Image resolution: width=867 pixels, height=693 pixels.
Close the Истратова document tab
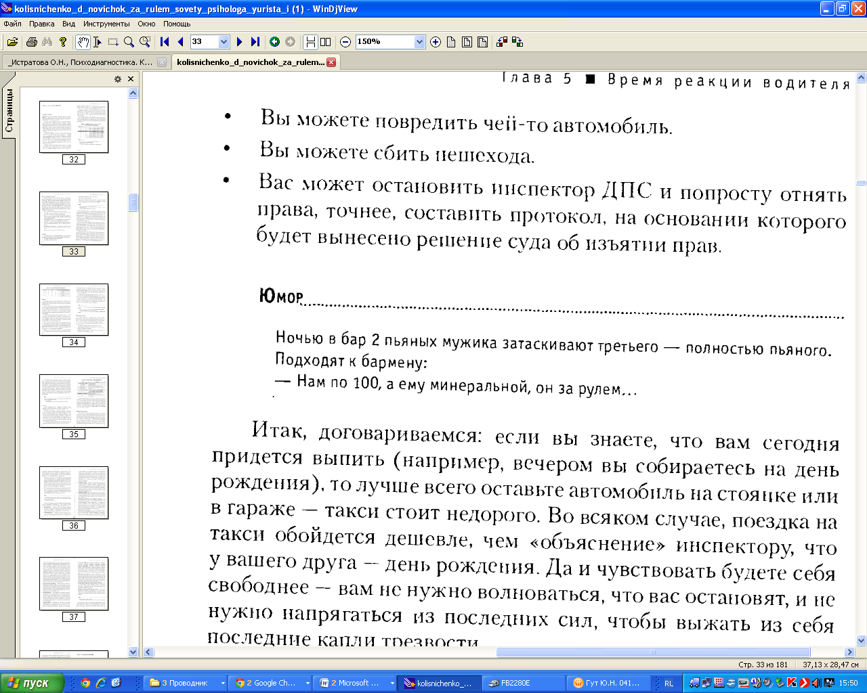point(161,62)
